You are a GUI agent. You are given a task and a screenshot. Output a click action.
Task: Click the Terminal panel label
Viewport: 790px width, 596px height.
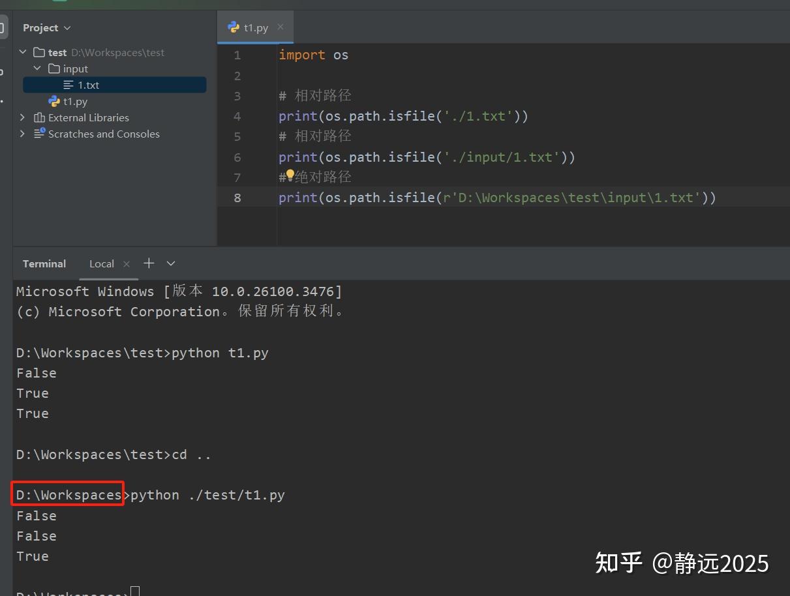44,263
